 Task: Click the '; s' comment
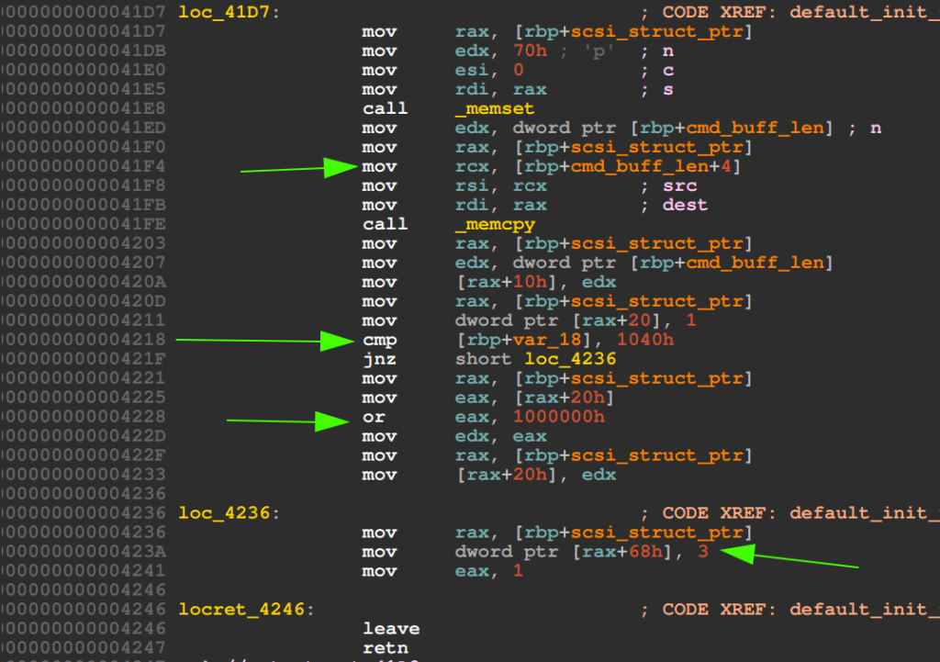[x=657, y=89]
